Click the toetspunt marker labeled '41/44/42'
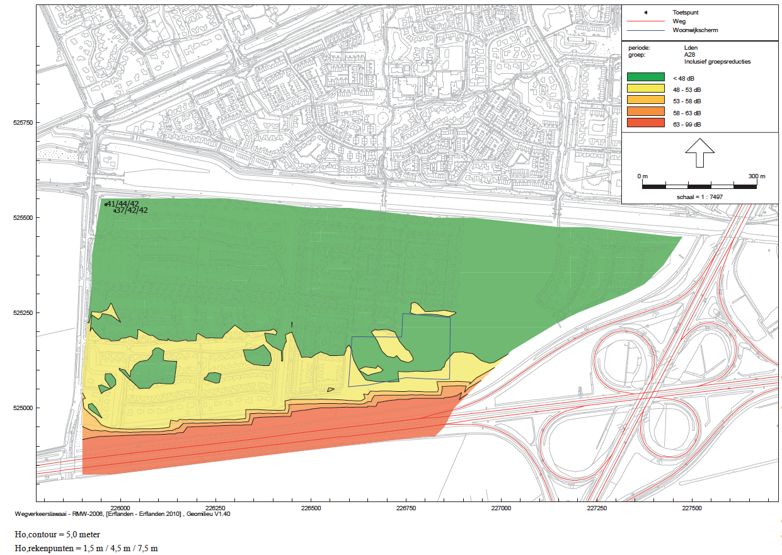The height and width of the screenshot is (555, 782). [x=106, y=204]
